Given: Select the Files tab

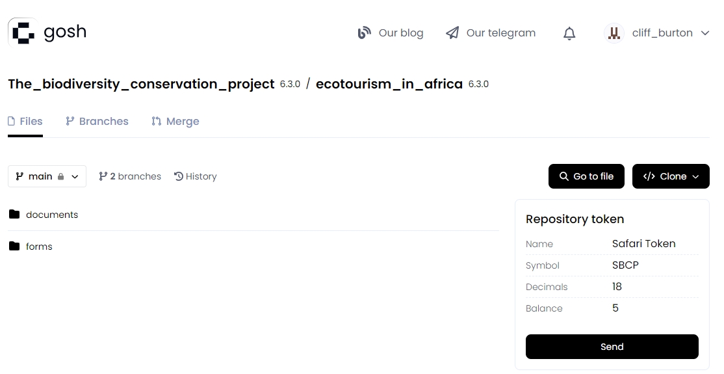Looking at the screenshot, I should tap(25, 121).
